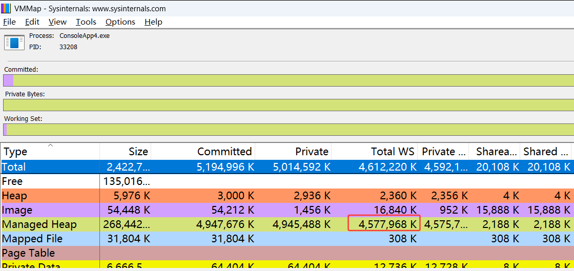Screen dimensions: 574x271
Task: Click the Committed memory bar graph
Action: pyautogui.click(x=287, y=80)
